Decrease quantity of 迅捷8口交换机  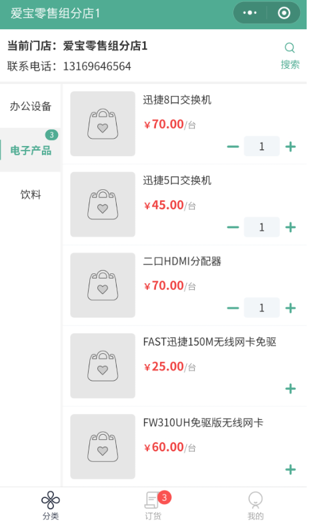[233, 147]
